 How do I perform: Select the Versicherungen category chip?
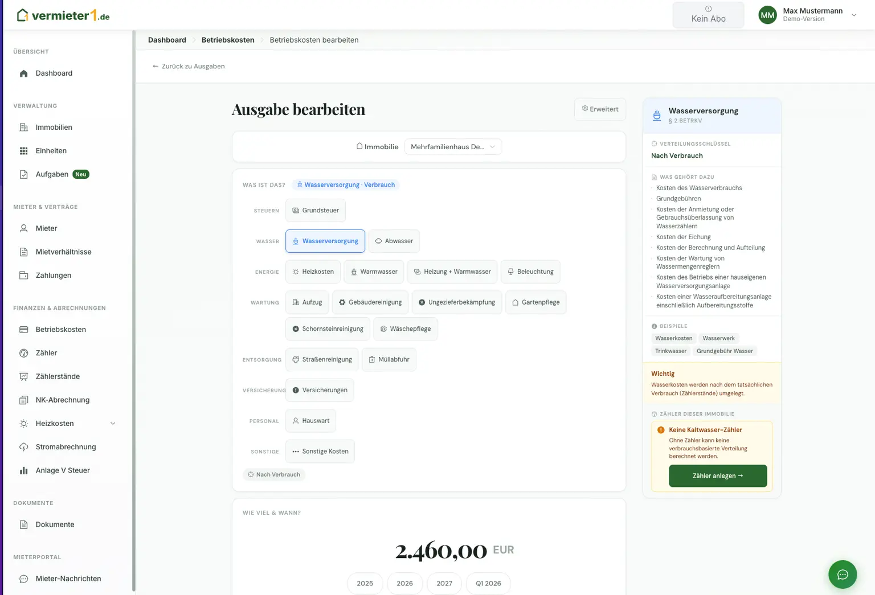320,390
